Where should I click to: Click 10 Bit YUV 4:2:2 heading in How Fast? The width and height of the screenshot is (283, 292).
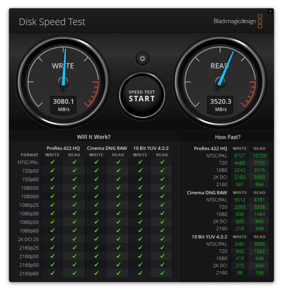point(209,237)
